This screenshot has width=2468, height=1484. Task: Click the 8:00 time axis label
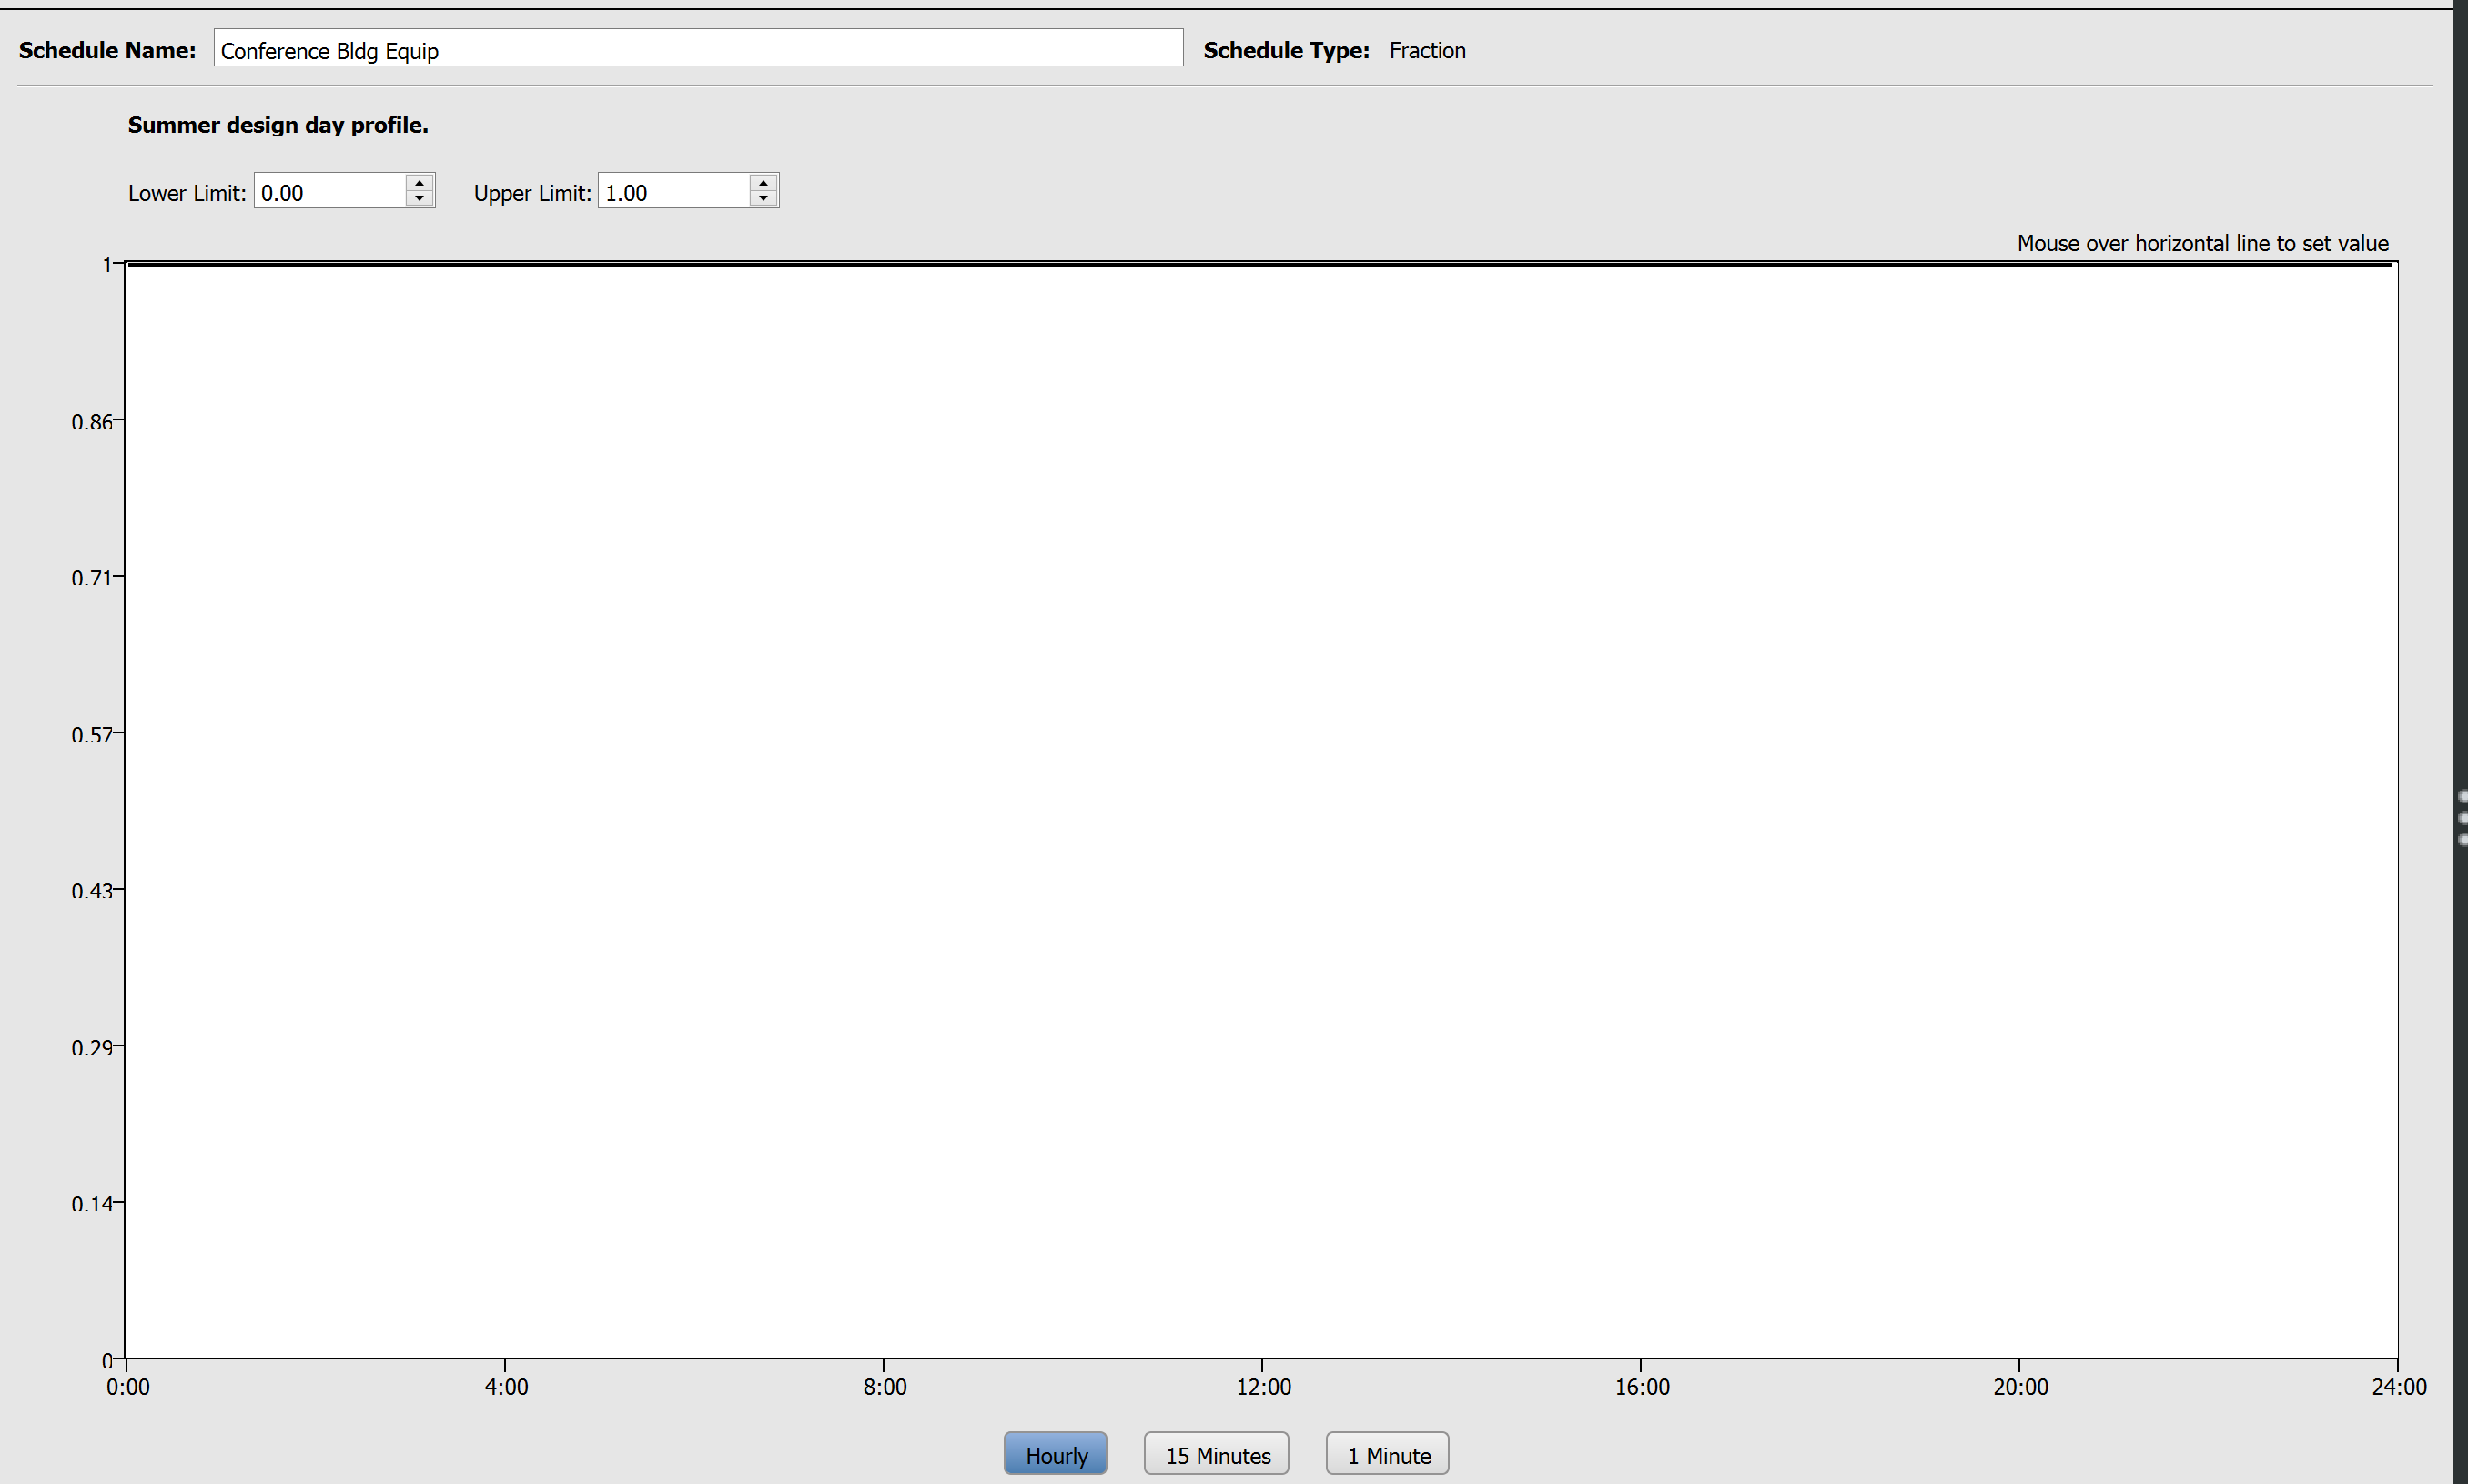coord(885,1387)
